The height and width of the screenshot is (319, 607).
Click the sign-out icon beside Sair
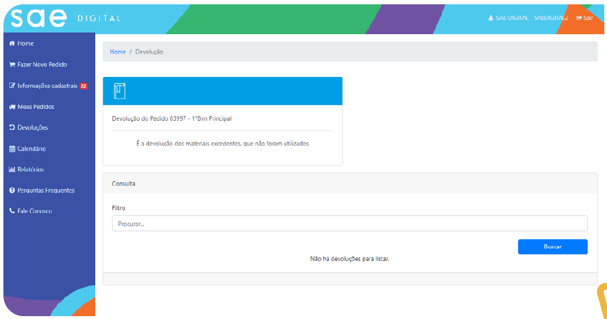pyautogui.click(x=579, y=18)
